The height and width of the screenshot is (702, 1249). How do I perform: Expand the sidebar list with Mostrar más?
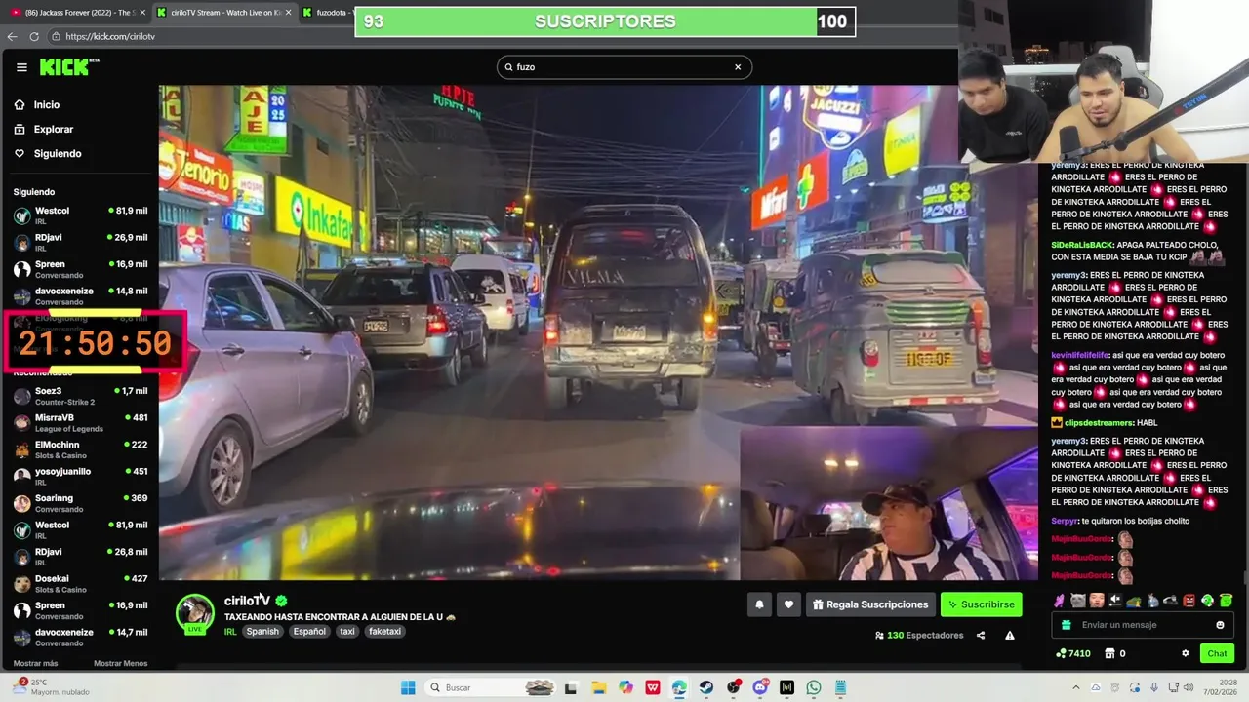(x=36, y=664)
